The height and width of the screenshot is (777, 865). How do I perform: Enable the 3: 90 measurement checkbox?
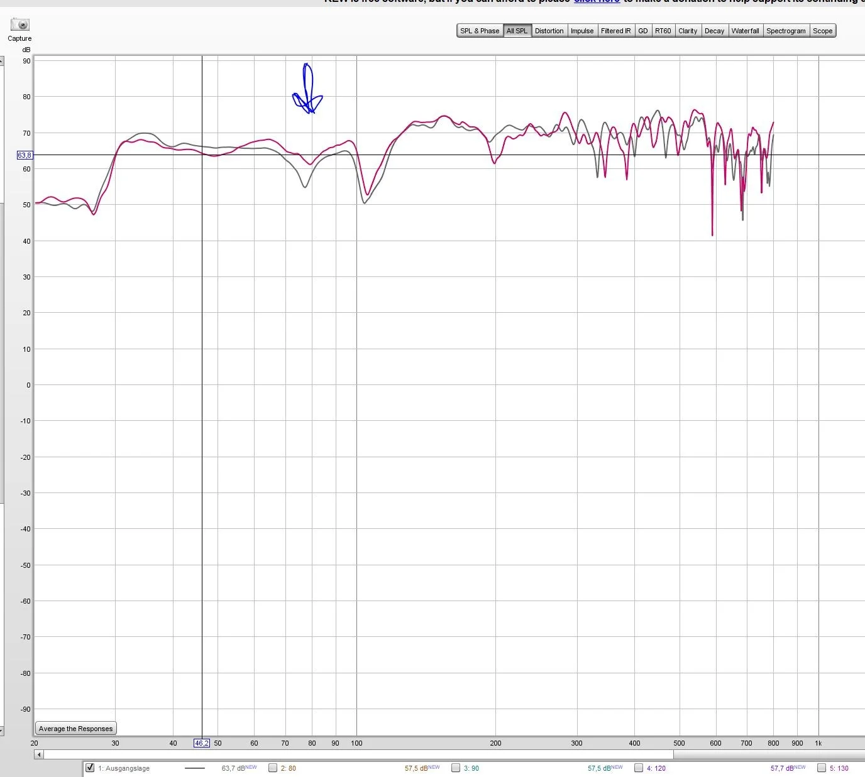456,768
